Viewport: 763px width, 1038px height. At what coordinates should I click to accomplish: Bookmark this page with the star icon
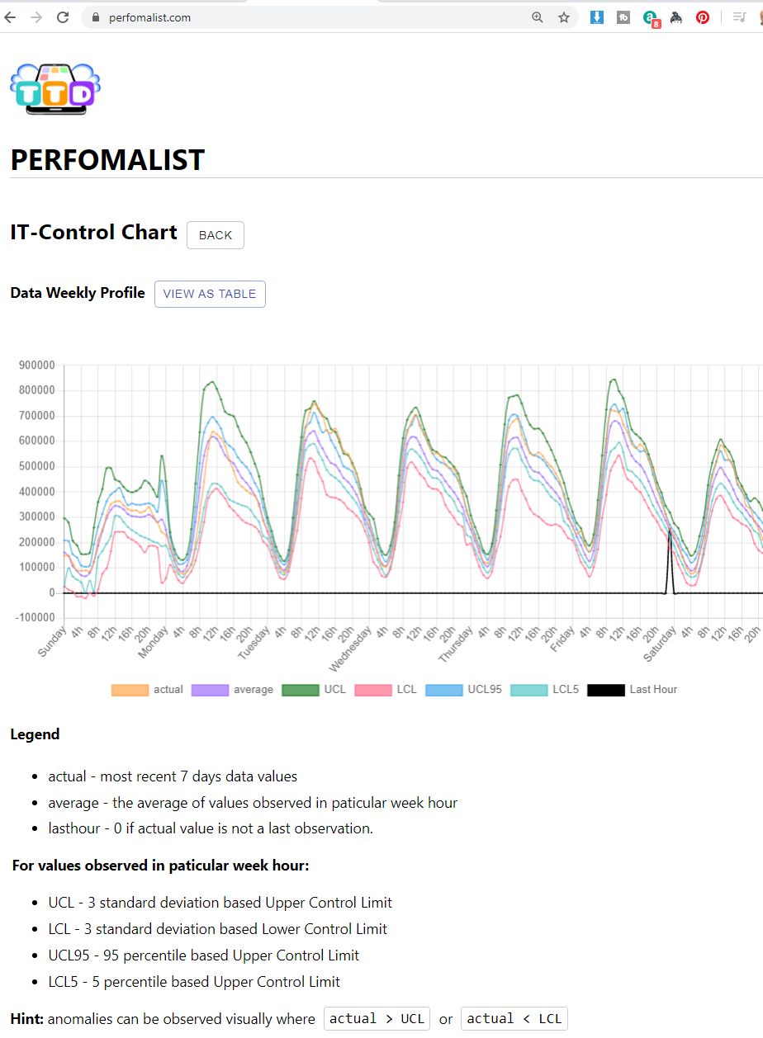(x=564, y=17)
